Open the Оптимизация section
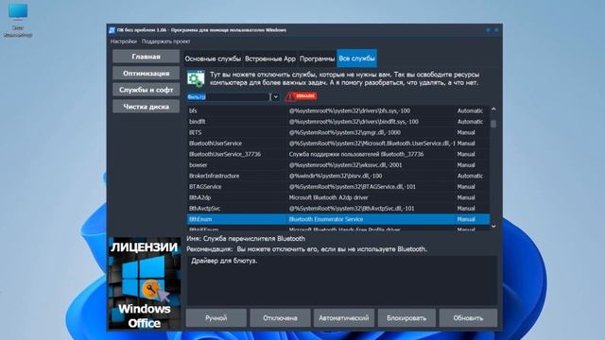605x340 pixels. click(x=146, y=73)
